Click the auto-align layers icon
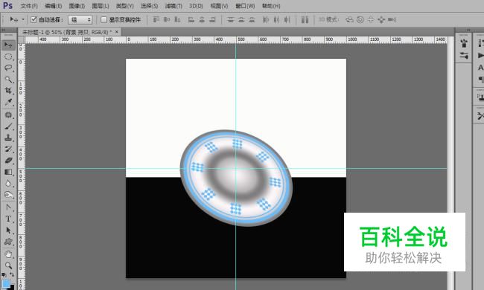 tap(305, 20)
